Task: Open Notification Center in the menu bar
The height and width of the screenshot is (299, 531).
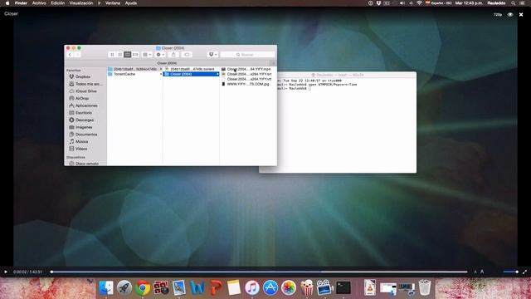Action: click(x=522, y=3)
